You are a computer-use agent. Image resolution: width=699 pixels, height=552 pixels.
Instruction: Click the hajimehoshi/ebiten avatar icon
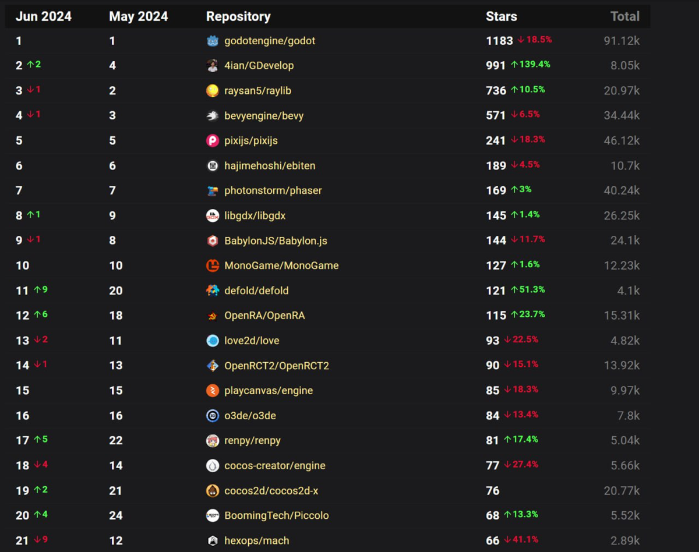(x=213, y=165)
